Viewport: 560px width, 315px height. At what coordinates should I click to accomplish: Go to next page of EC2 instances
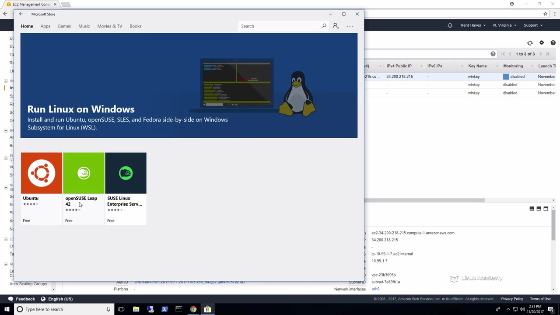541,54
